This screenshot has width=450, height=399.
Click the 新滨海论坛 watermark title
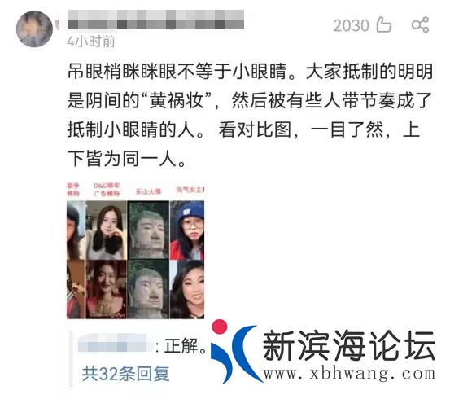click(349, 345)
